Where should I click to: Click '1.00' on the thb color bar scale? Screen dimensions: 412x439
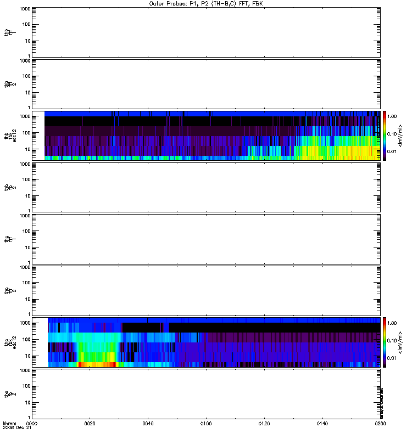392,116
